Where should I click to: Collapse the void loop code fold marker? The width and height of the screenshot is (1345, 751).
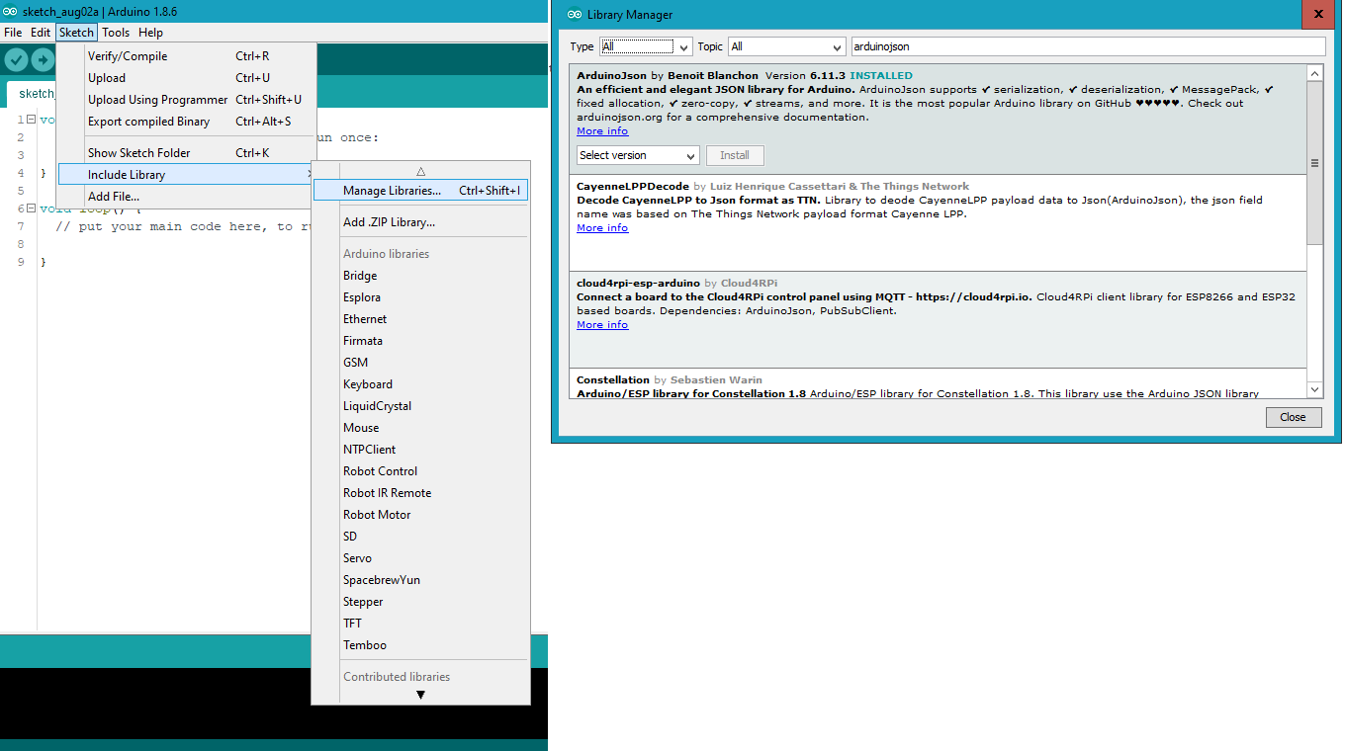[x=32, y=209]
